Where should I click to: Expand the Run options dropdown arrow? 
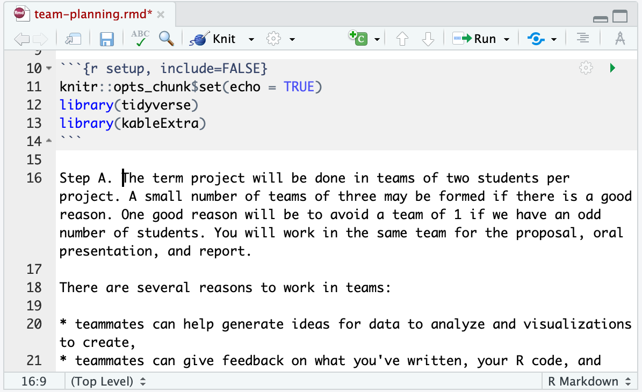pyautogui.click(x=506, y=39)
